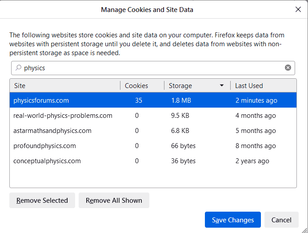Focus the physics search field
Viewport: 308px width, 233px height.
153,68
